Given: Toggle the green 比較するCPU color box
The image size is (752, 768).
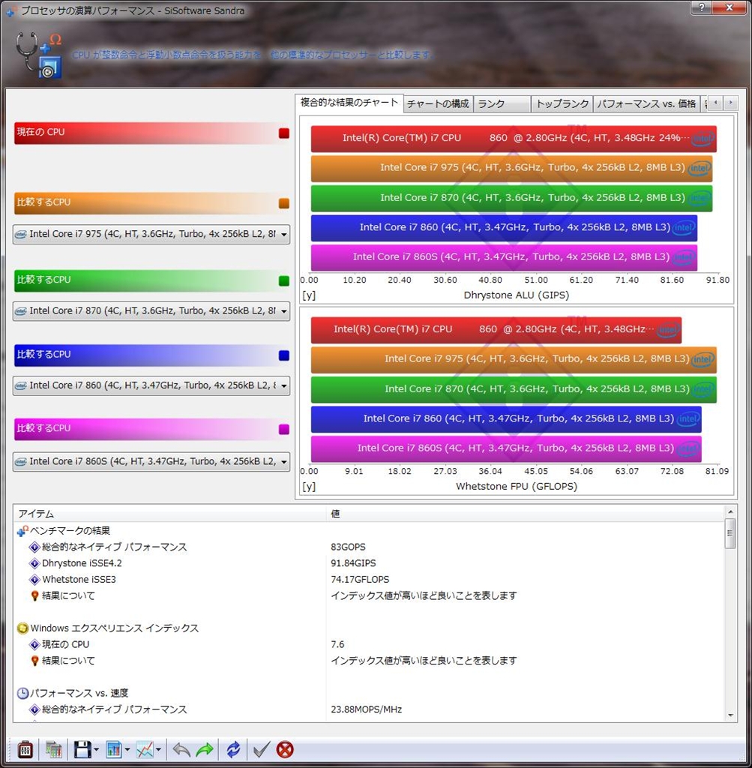Looking at the screenshot, I should tap(284, 280).
